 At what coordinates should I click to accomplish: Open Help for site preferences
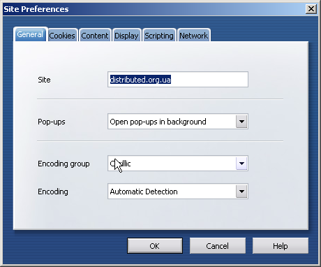(x=281, y=246)
